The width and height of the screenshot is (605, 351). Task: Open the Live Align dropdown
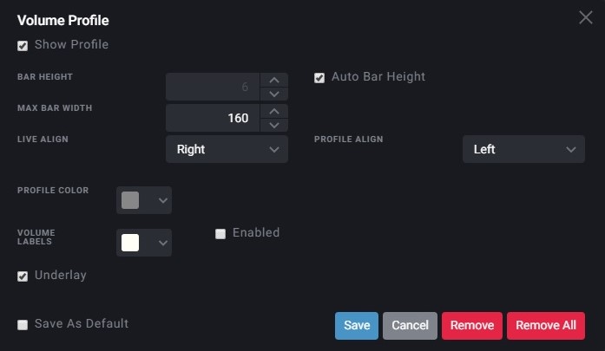tap(227, 149)
